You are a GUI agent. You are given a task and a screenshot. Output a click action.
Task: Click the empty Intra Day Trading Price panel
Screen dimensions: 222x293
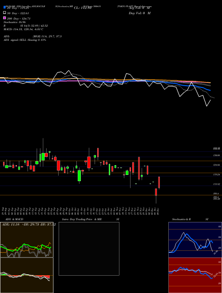89,249
